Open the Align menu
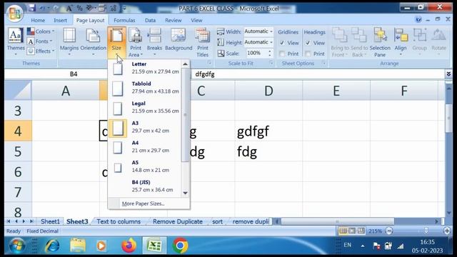 401,42
